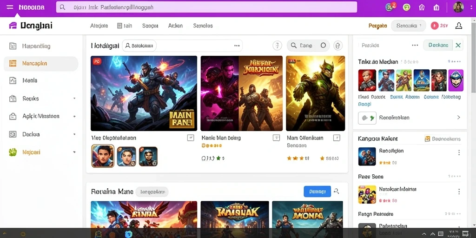
Task: Open the red character game icon
Action: [x=367, y=80]
